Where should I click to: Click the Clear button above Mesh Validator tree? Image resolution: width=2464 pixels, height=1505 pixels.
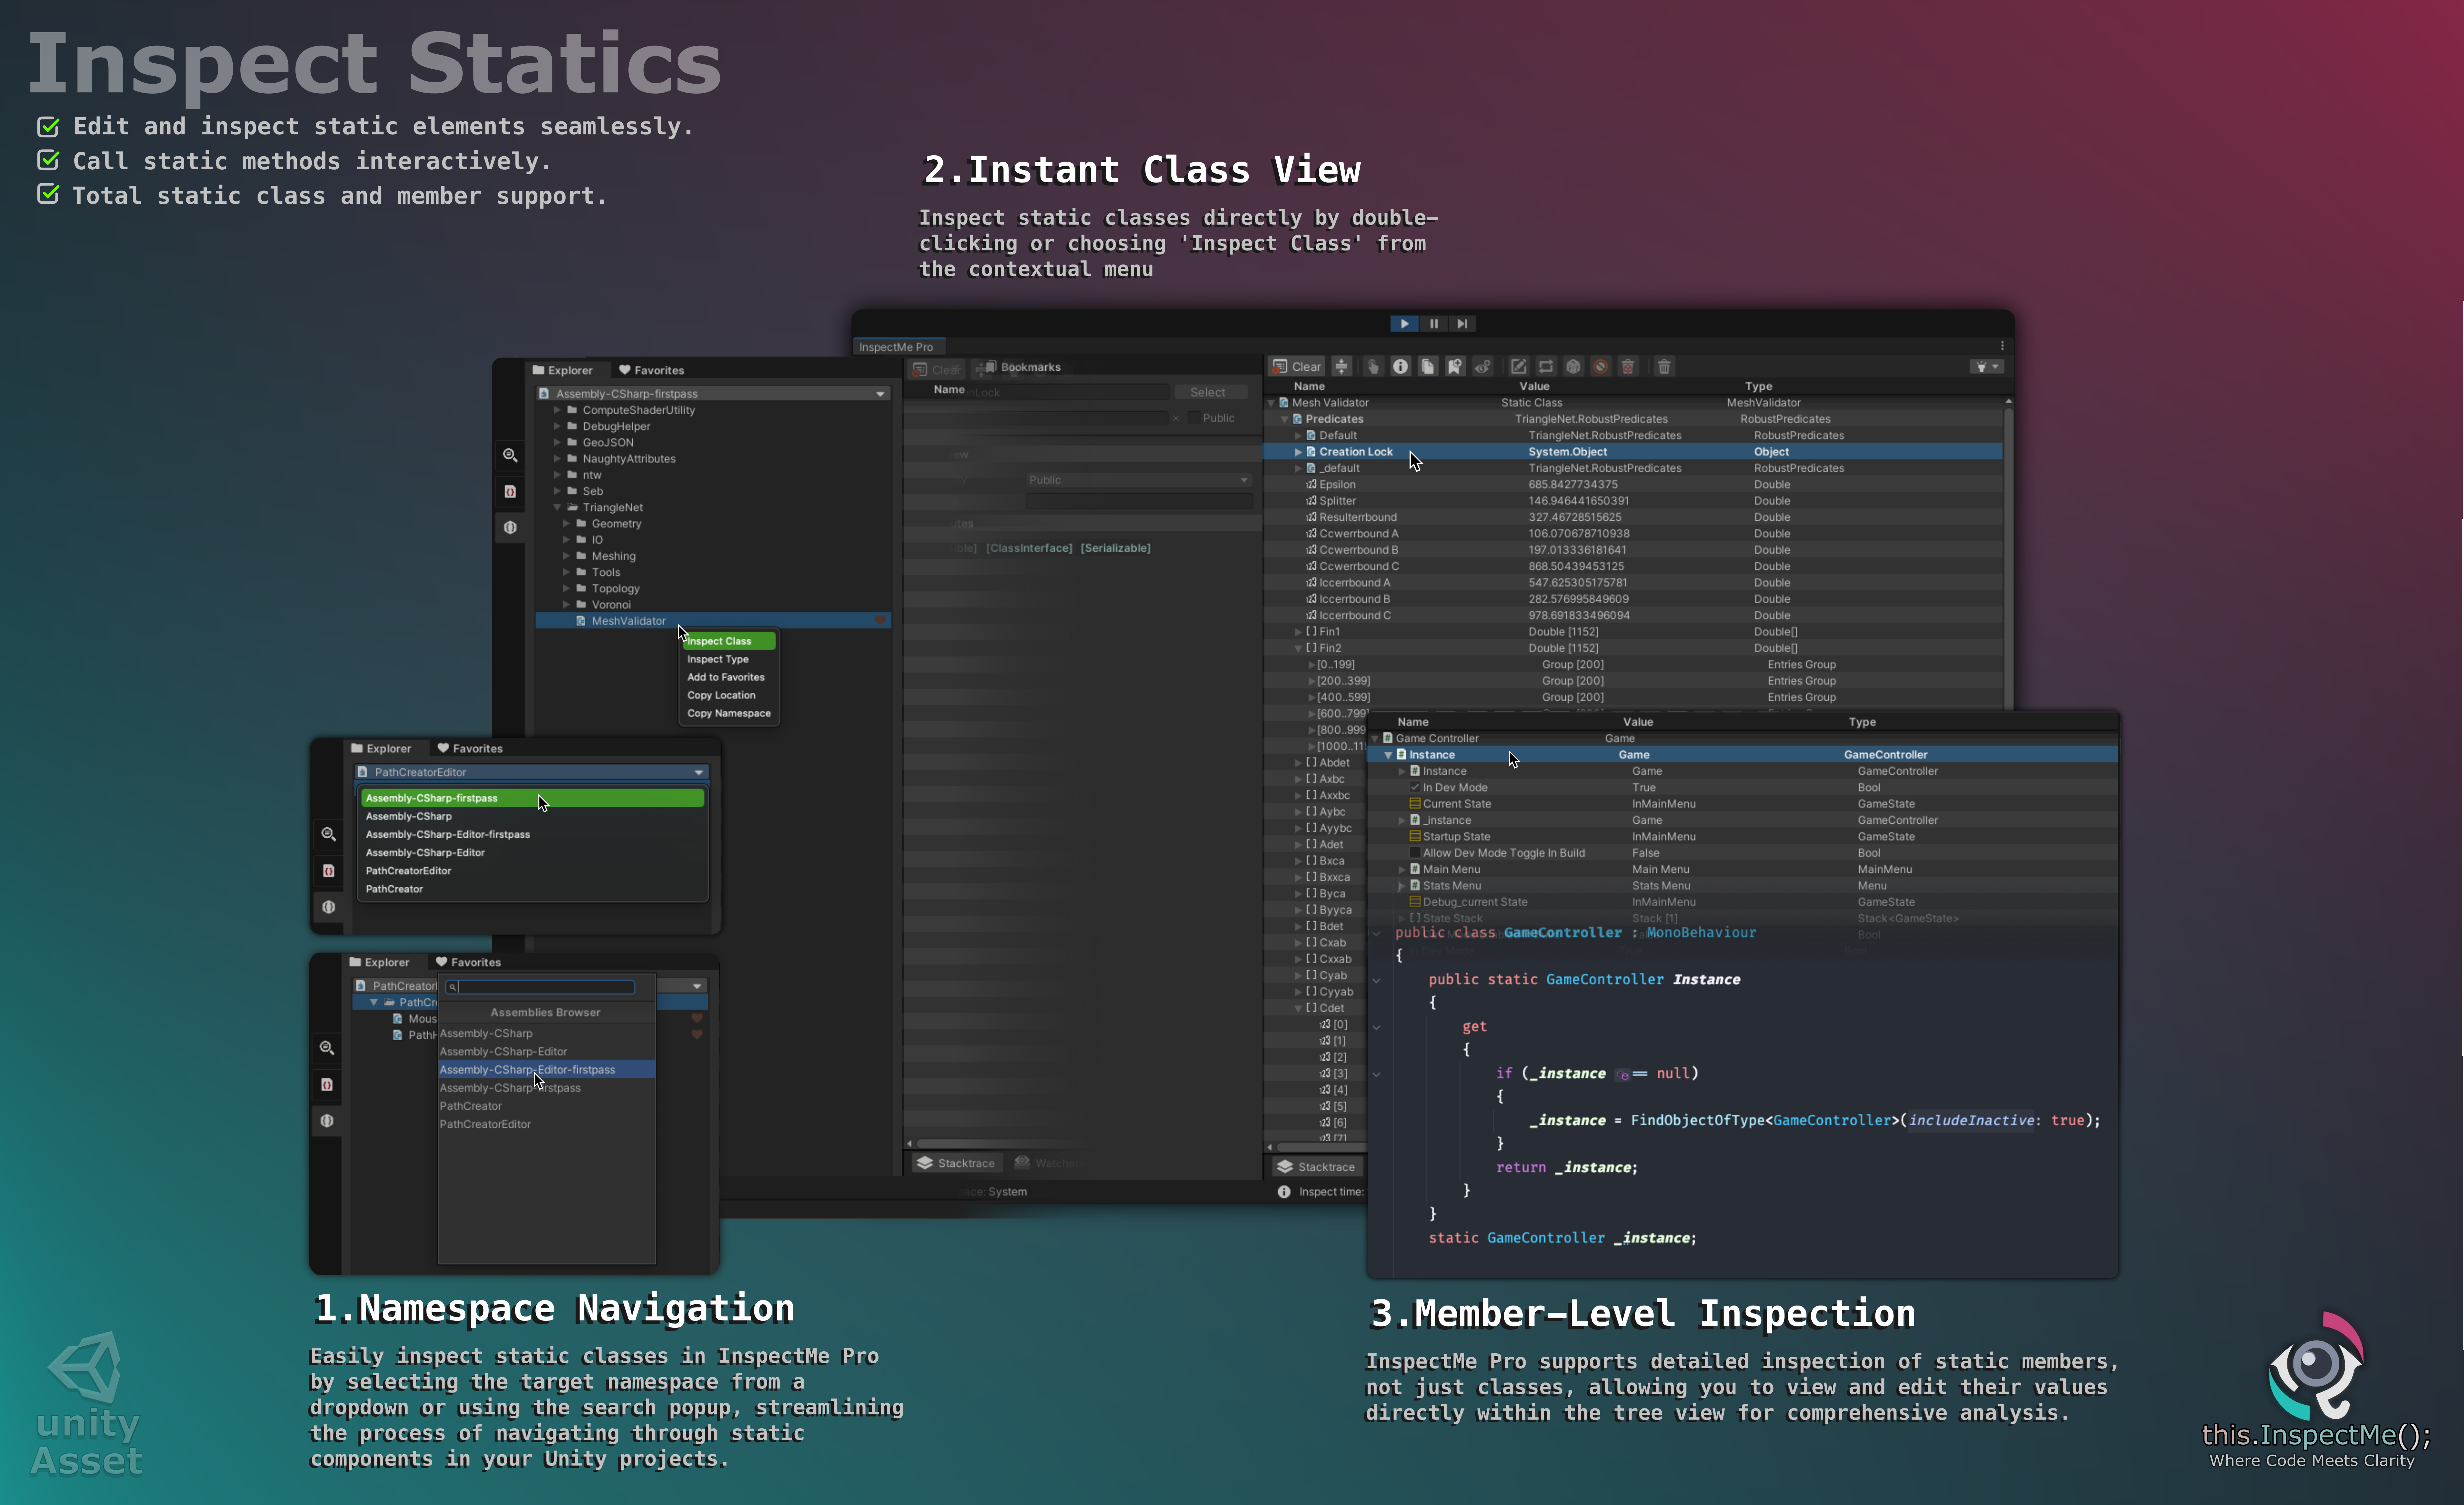pos(1297,366)
